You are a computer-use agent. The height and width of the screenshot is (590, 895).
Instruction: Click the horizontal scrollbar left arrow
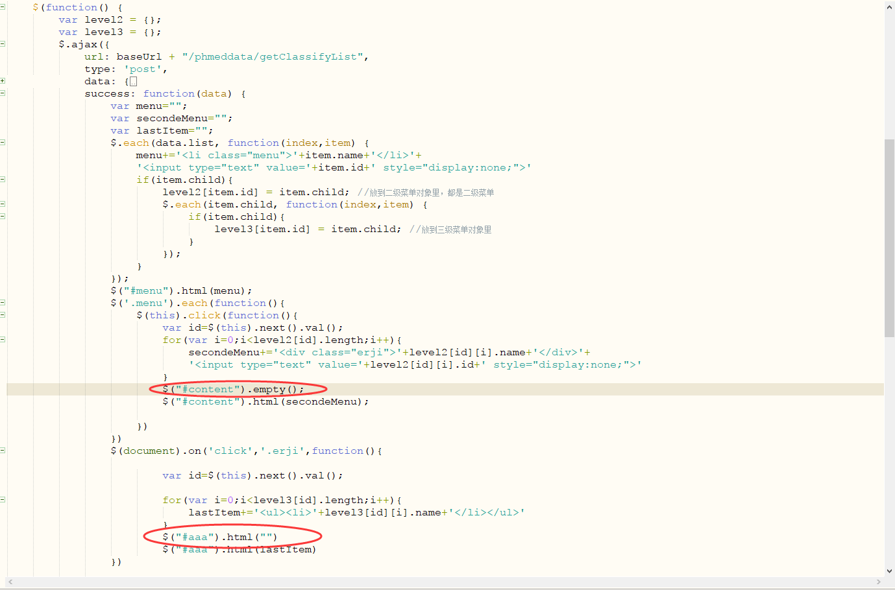pyautogui.click(x=10, y=582)
